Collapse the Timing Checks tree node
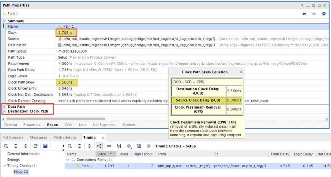The width and height of the screenshot is (331, 177). click(x=5, y=166)
